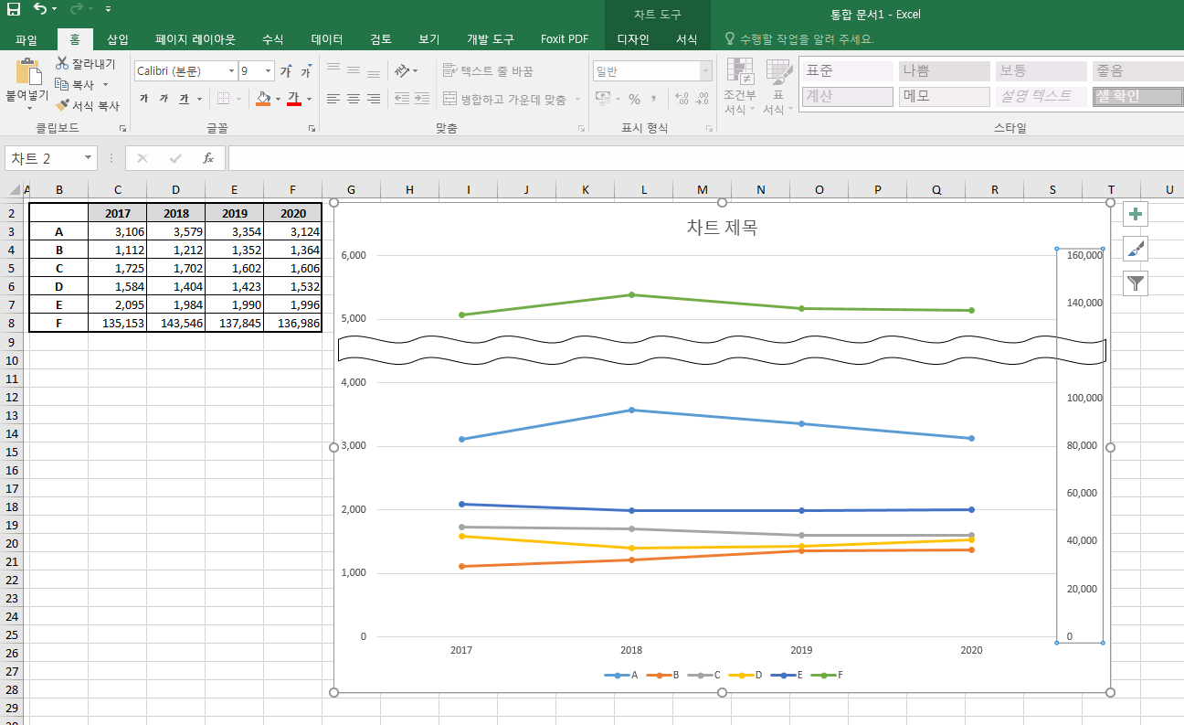
Task: Click the percent style % icon
Action: tap(634, 99)
